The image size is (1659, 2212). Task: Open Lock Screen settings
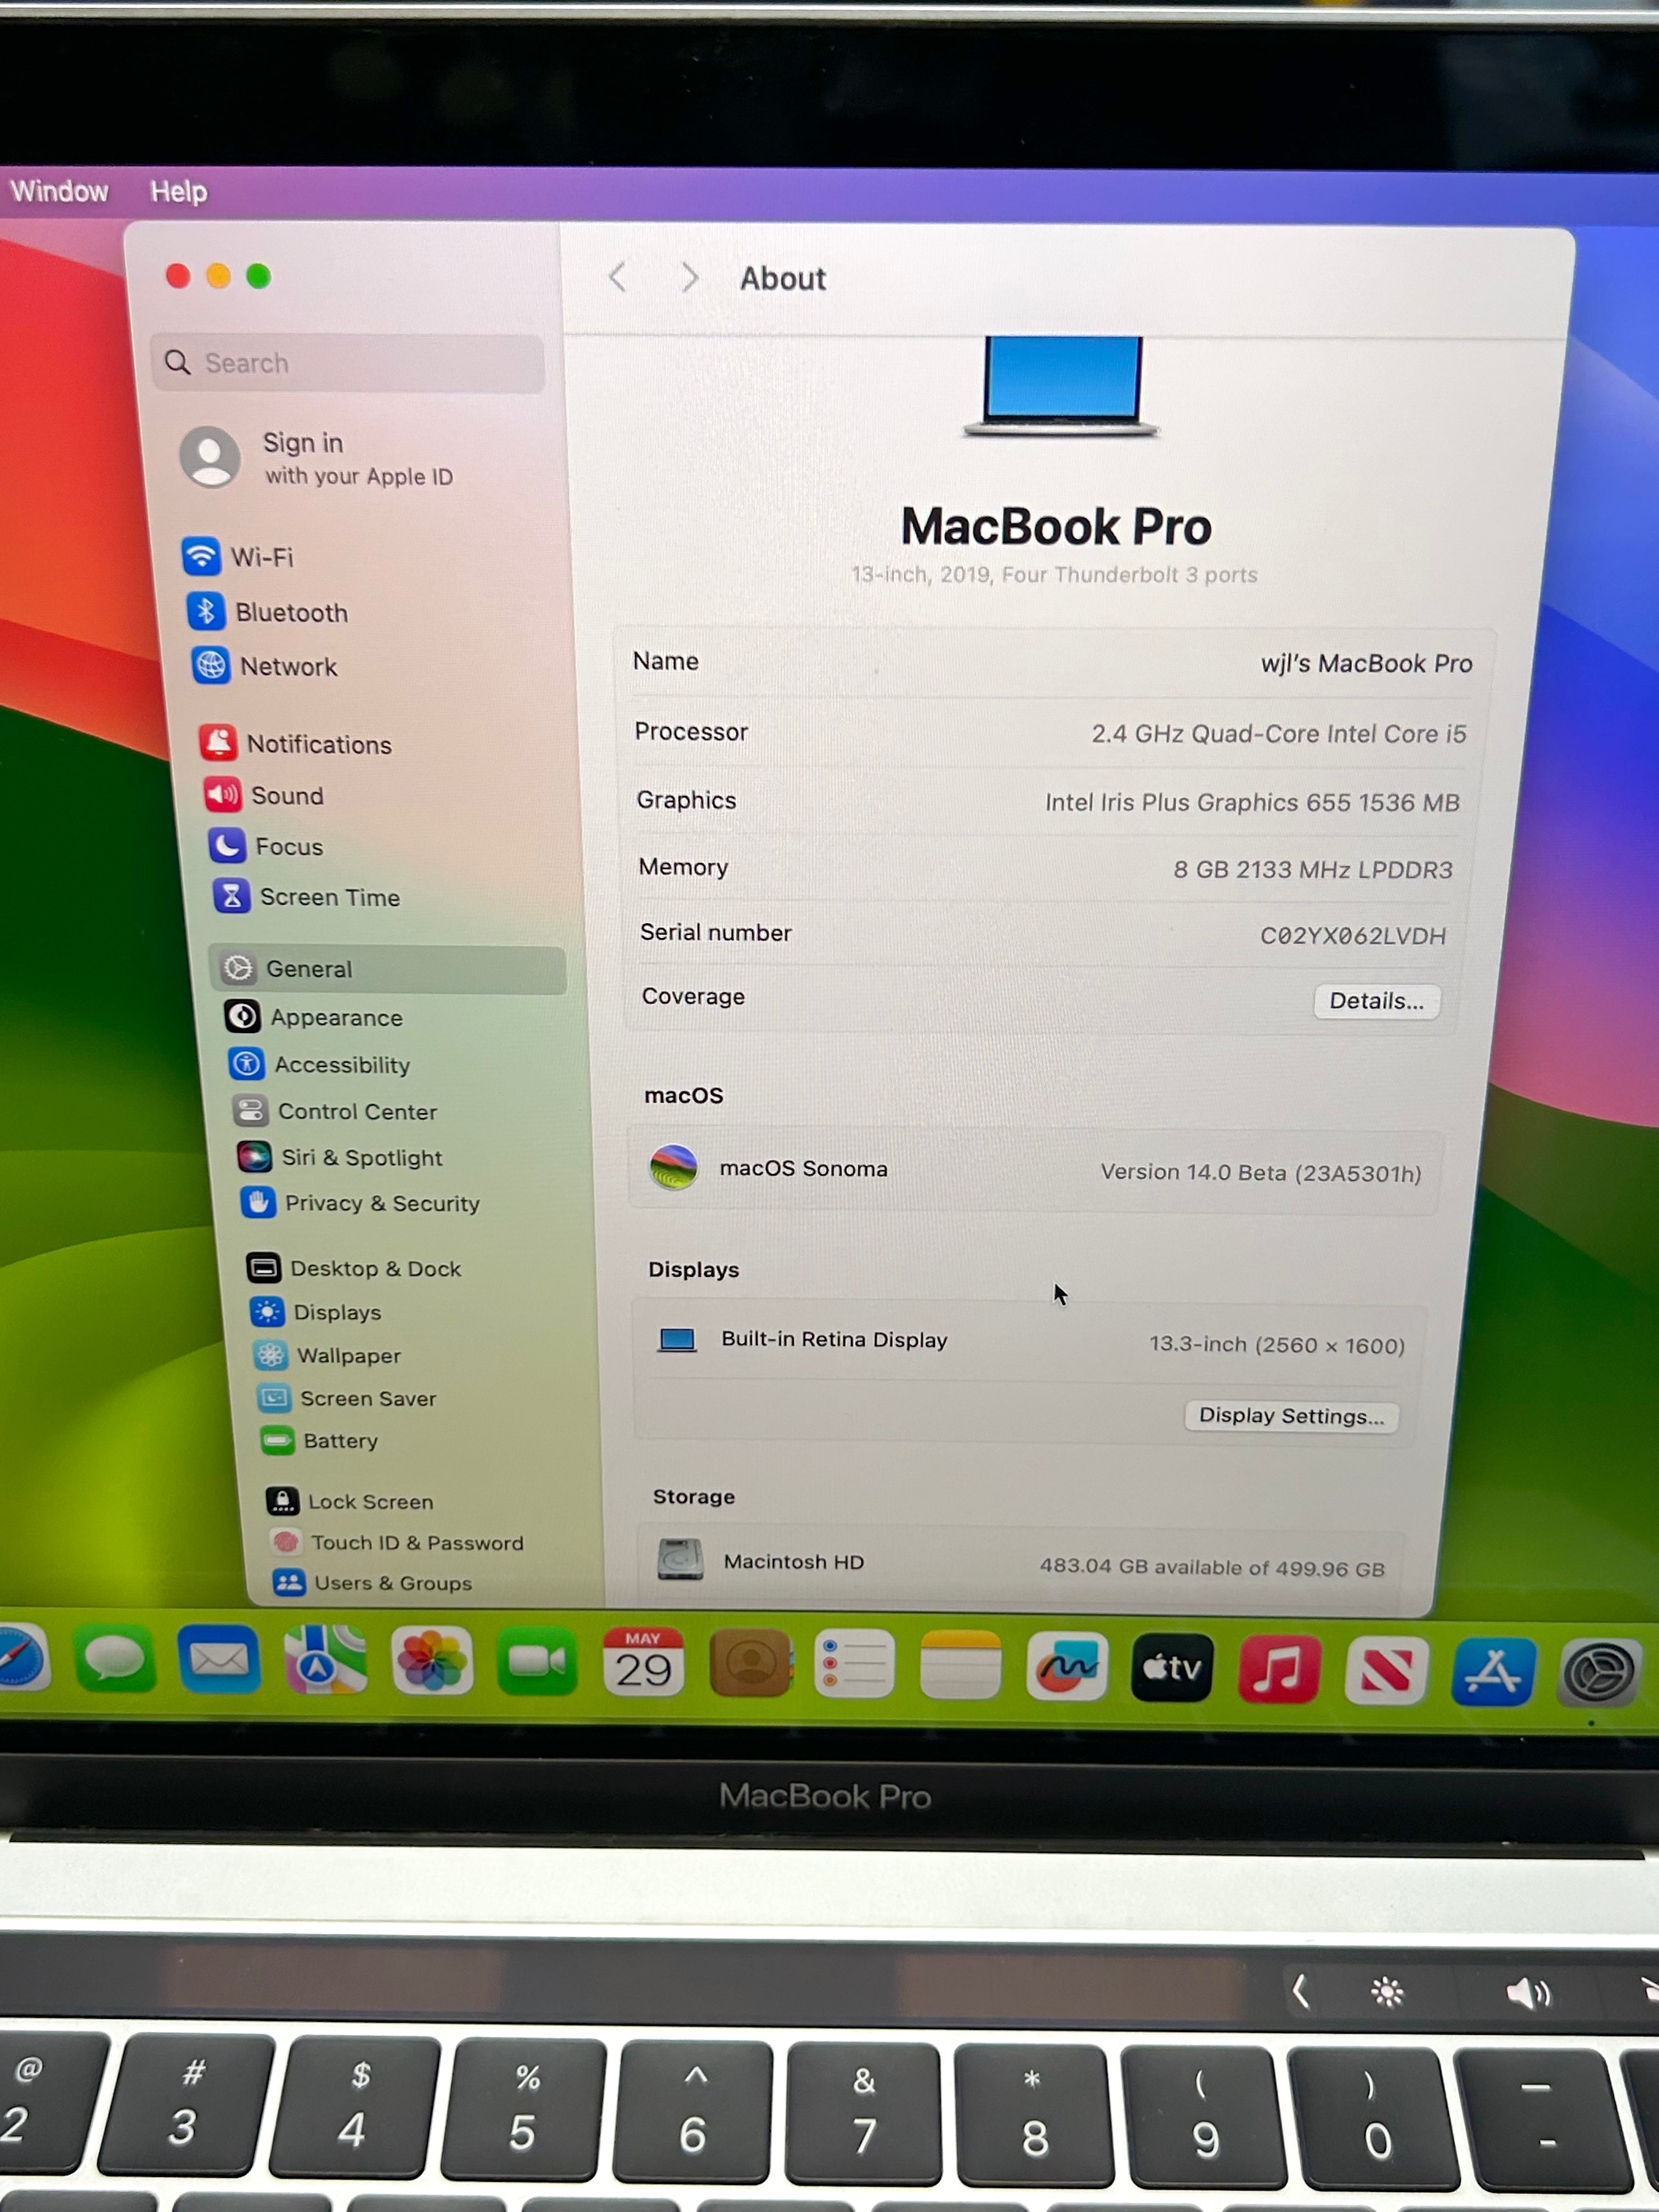click(x=349, y=1501)
